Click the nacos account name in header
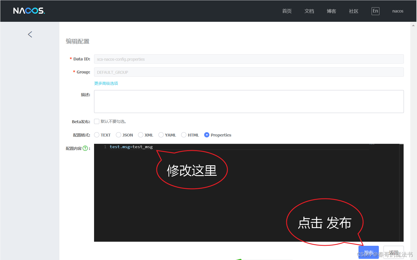 tap(398, 11)
